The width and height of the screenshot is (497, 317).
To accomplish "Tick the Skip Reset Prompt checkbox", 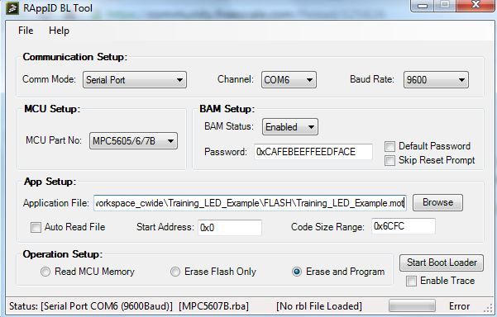I will pyautogui.click(x=389, y=160).
